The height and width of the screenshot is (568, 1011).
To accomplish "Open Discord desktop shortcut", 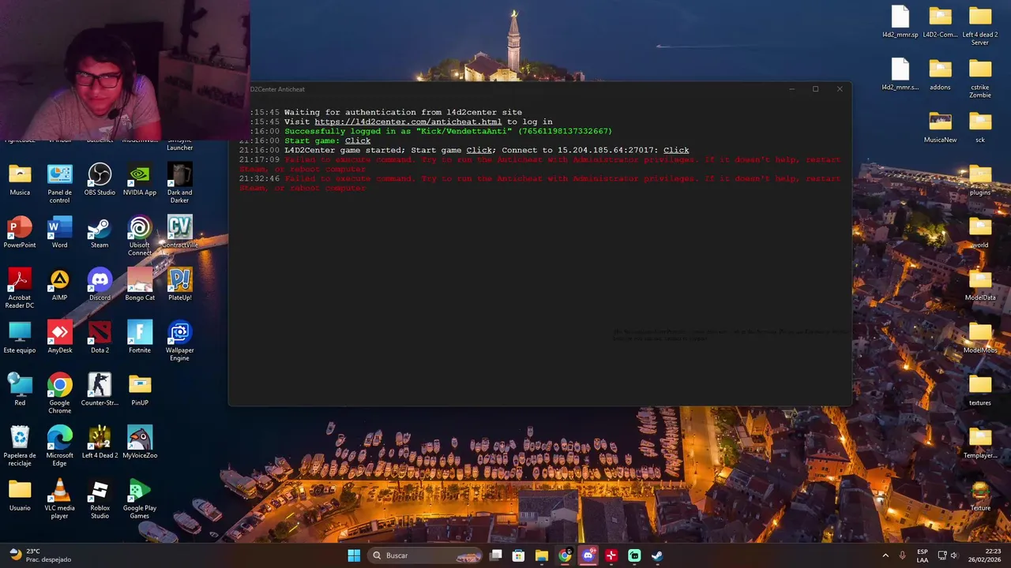I will click(x=100, y=285).
